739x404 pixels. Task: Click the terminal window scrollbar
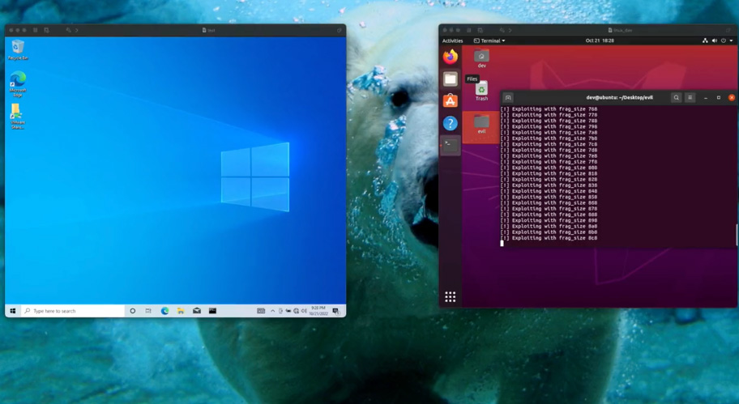pyautogui.click(x=737, y=235)
